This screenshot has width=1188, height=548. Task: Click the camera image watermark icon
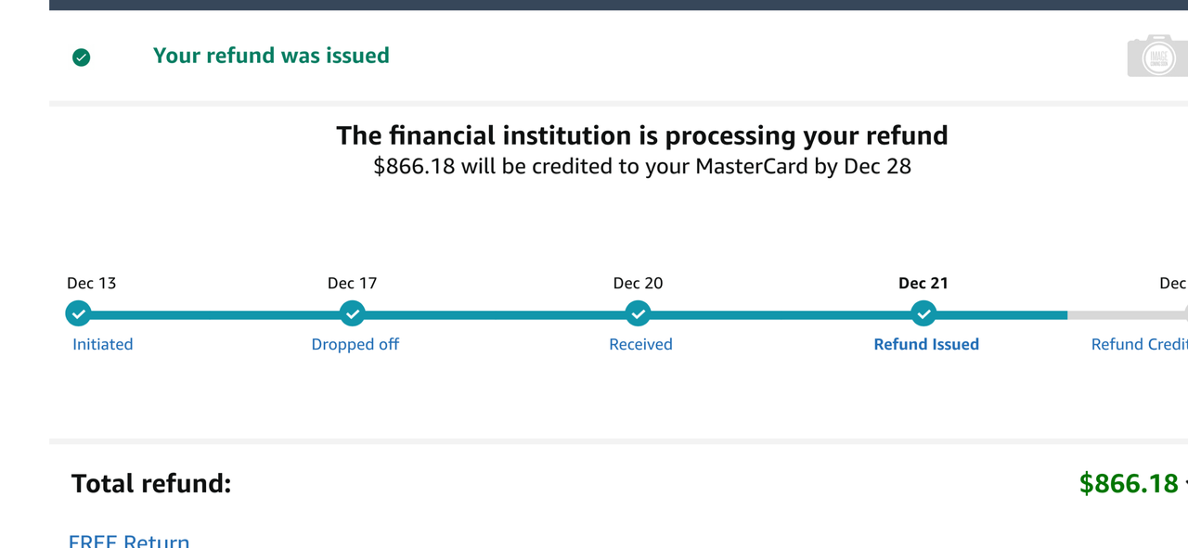coord(1156,56)
